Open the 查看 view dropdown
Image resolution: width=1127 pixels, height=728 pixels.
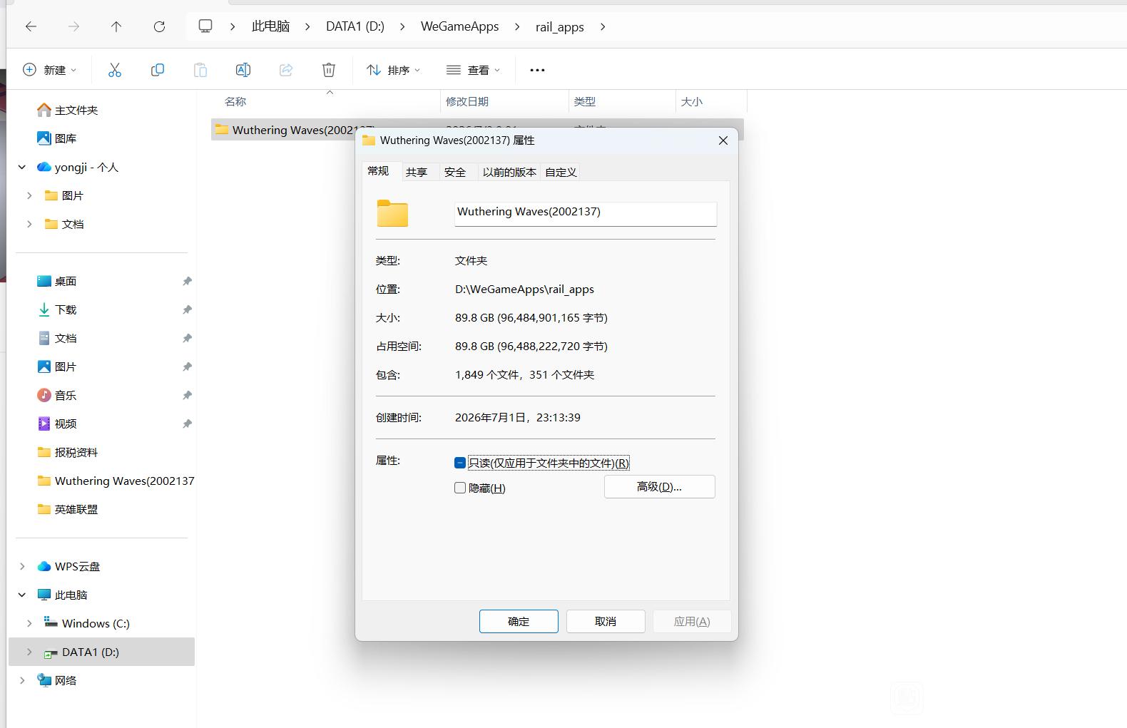click(473, 70)
